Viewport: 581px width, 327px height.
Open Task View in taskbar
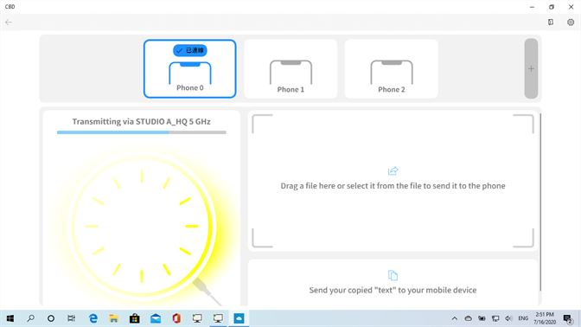72,318
